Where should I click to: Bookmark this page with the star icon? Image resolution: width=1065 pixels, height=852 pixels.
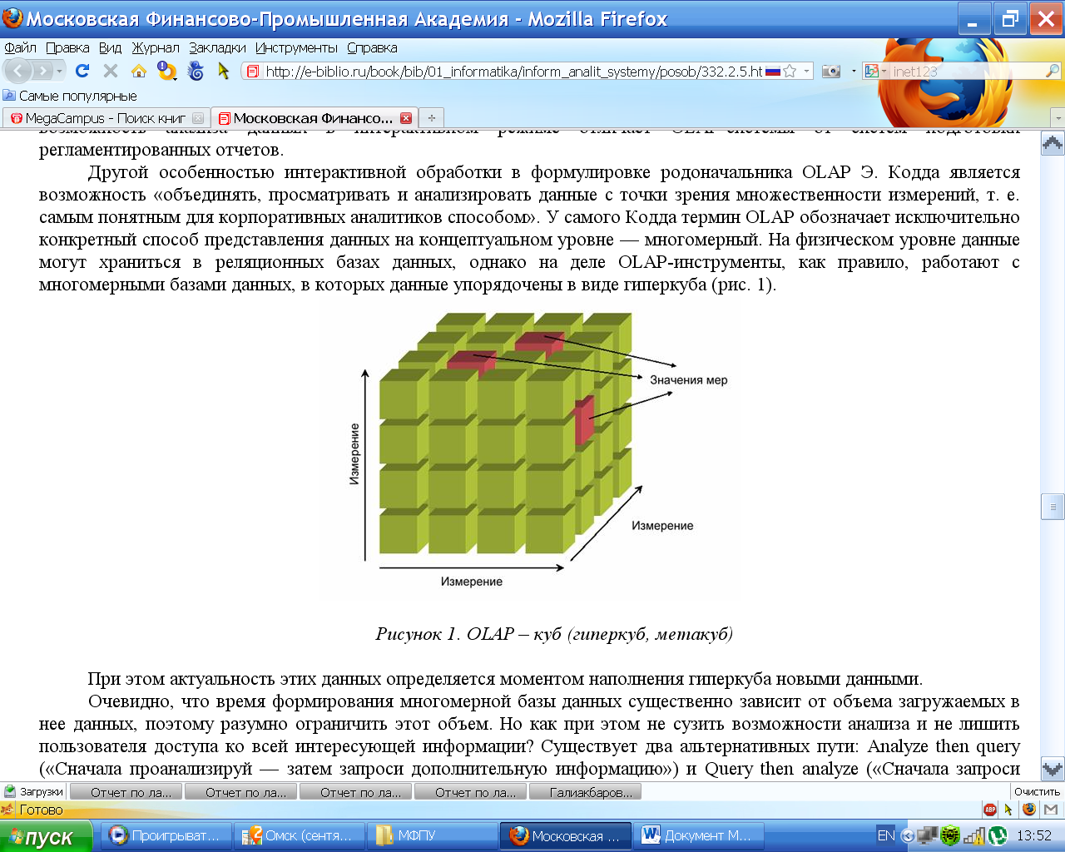pyautogui.click(x=790, y=72)
